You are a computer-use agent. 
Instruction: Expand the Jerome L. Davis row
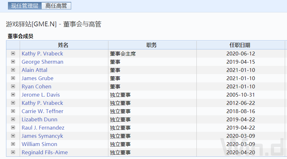coord(13,94)
